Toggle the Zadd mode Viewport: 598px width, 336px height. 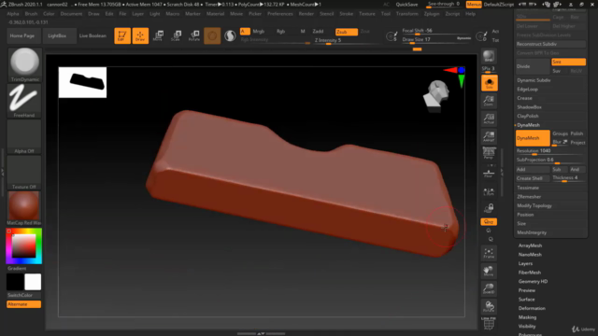click(318, 32)
